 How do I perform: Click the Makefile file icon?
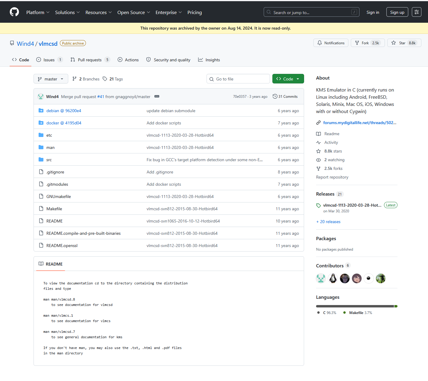[x=41, y=209]
